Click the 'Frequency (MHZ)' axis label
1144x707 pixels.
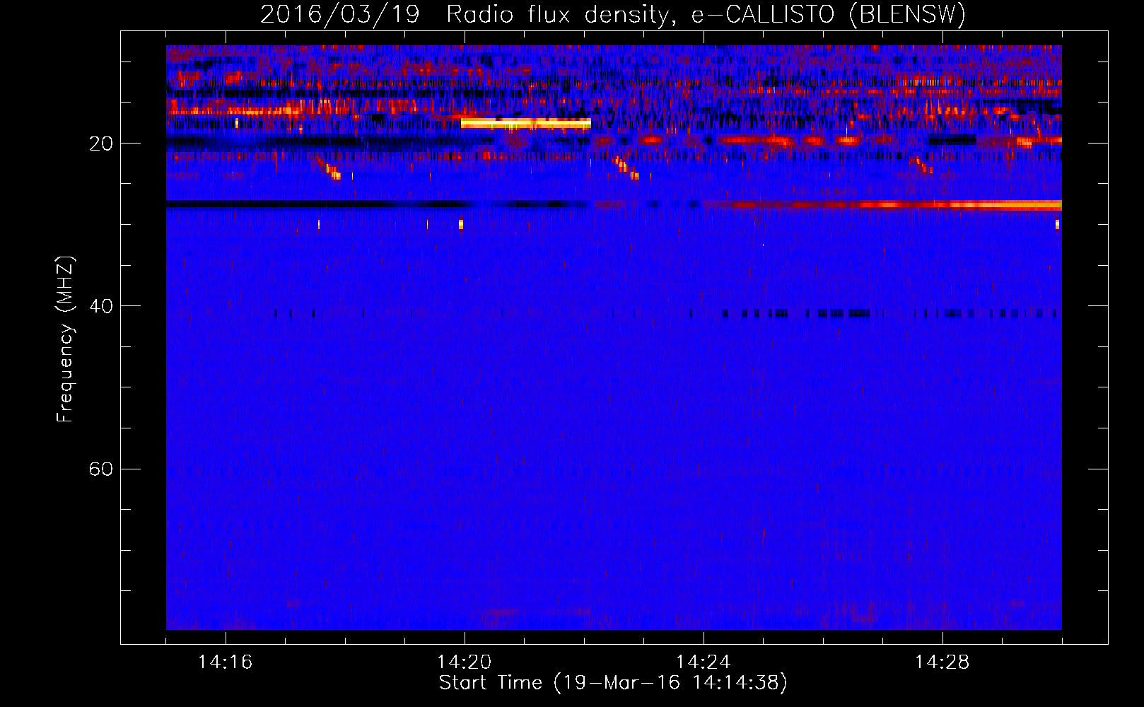click(65, 339)
